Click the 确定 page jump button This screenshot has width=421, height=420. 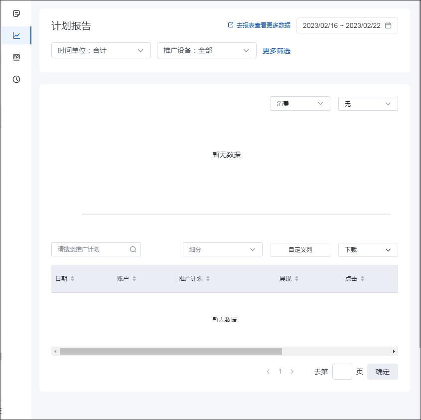[382, 372]
